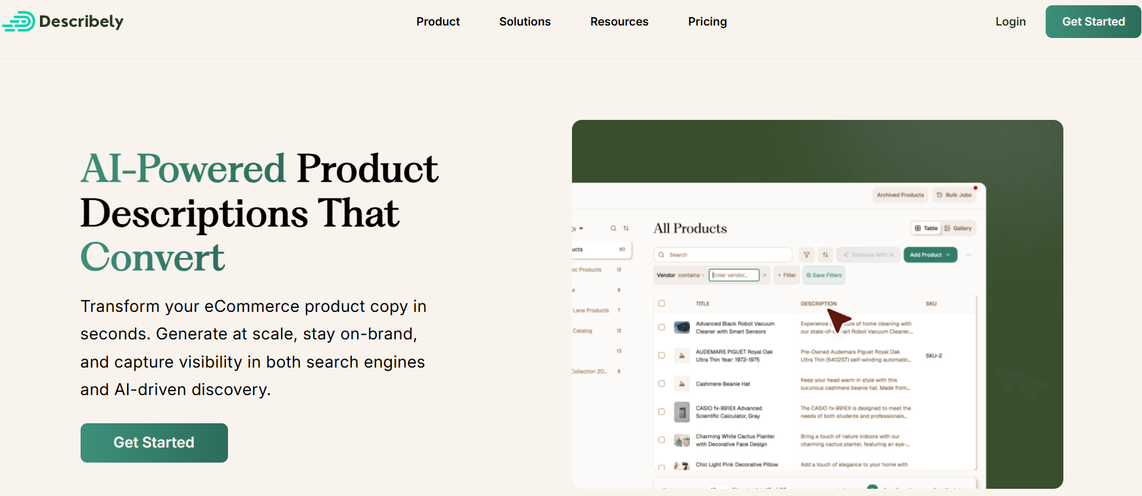This screenshot has width=1142, height=496.
Task: Open Bulk Jobs with clock icon
Action: coord(954,195)
